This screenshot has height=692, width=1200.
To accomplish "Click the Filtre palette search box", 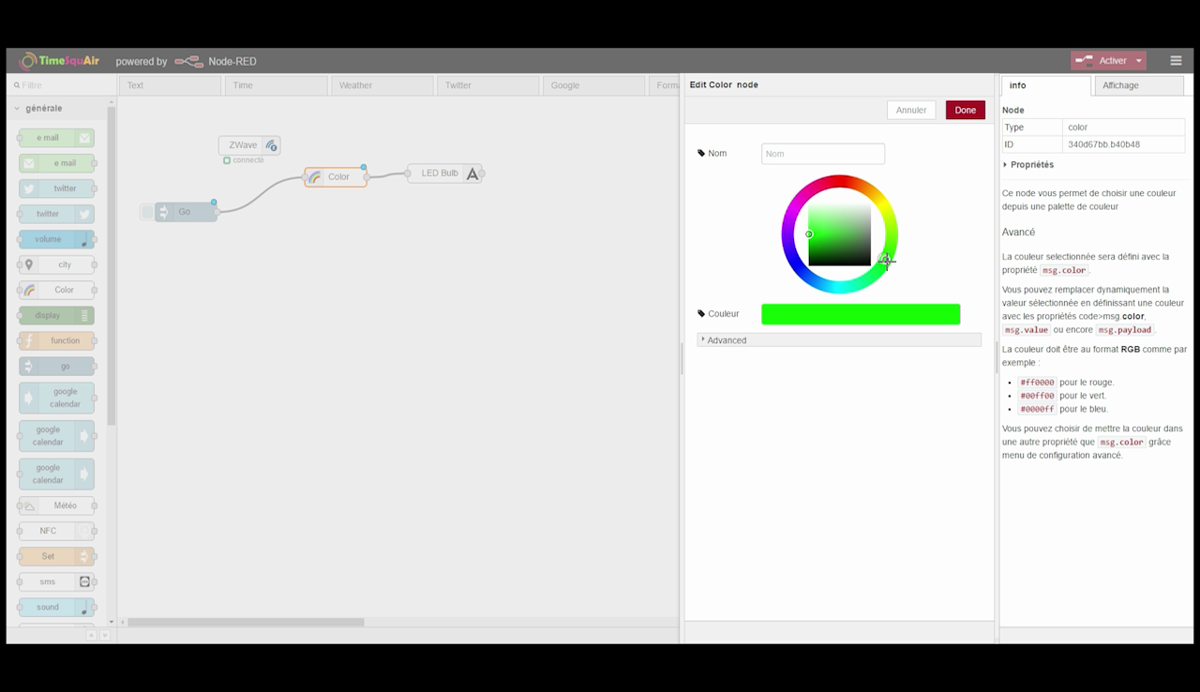I will tap(61, 85).
